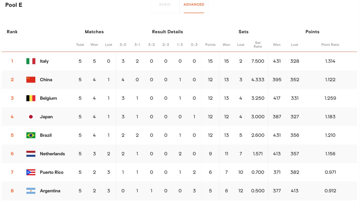The width and height of the screenshot is (360, 208).
Task: Click the Point Ratio column header
Action: point(330,45)
